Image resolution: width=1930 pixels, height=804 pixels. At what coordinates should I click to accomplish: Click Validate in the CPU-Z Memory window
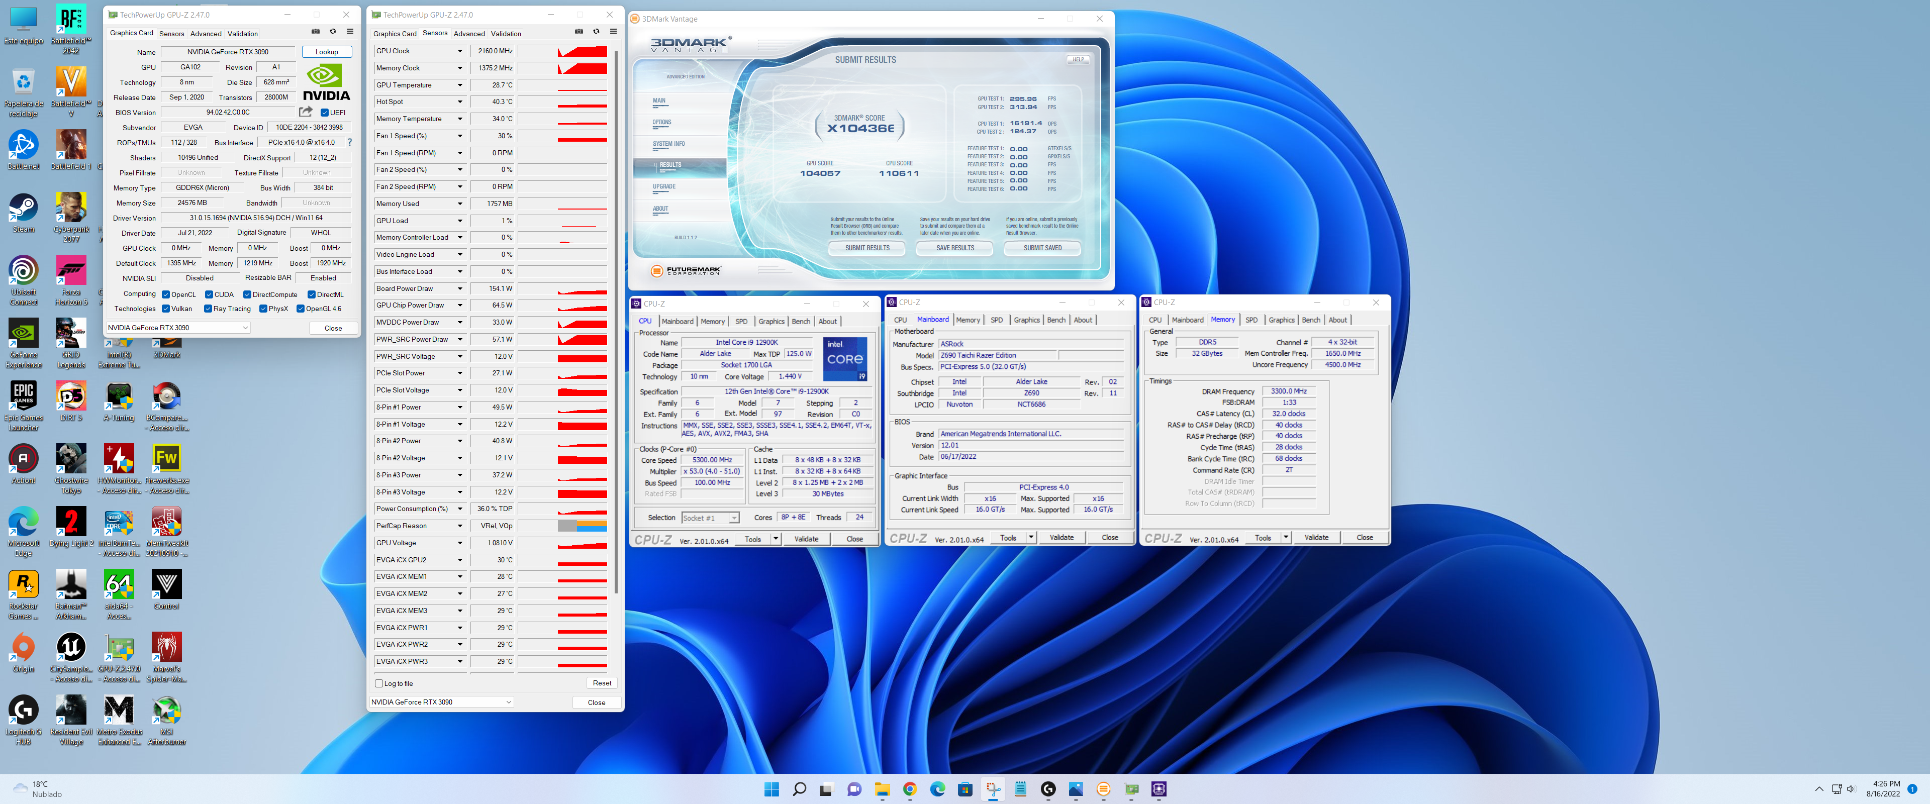pos(1316,537)
